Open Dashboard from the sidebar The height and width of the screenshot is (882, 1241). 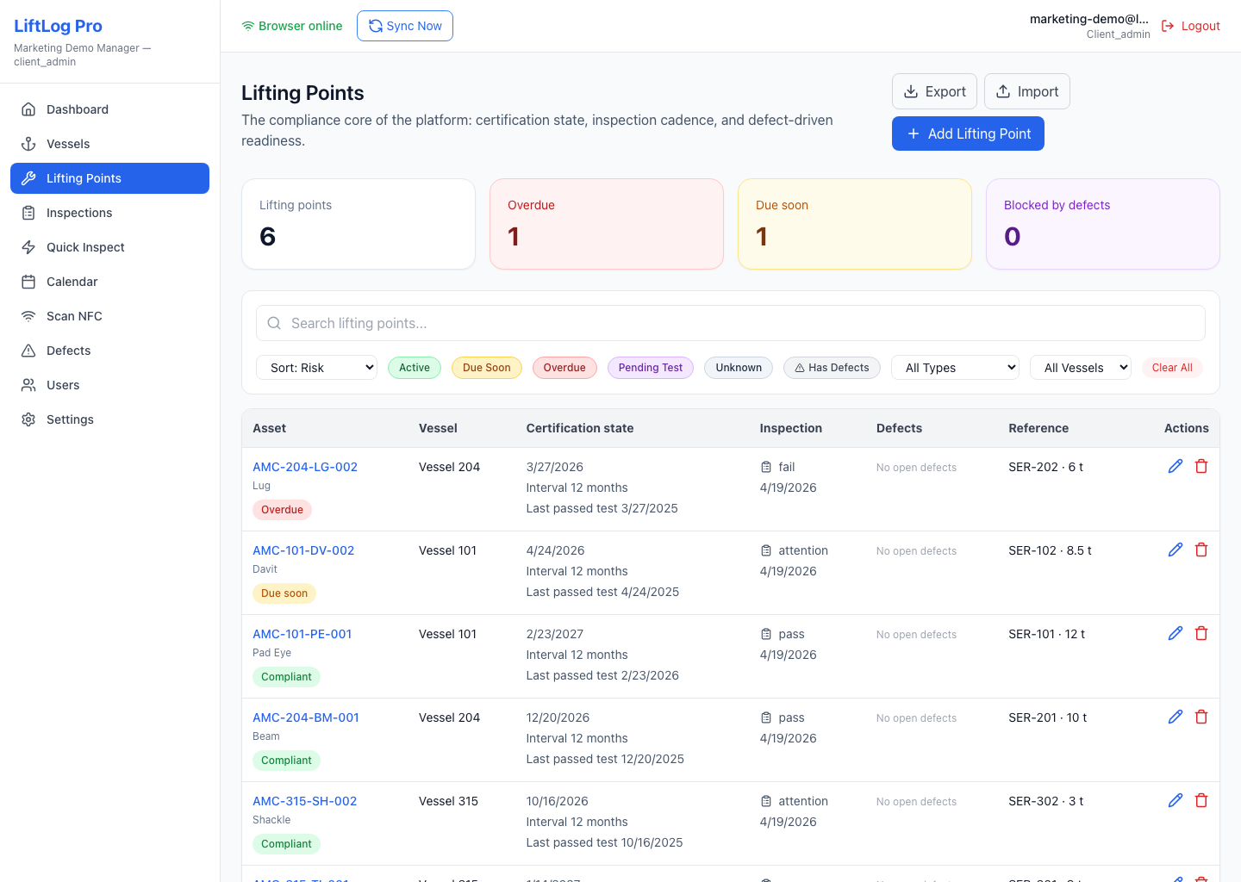pyautogui.click(x=109, y=109)
